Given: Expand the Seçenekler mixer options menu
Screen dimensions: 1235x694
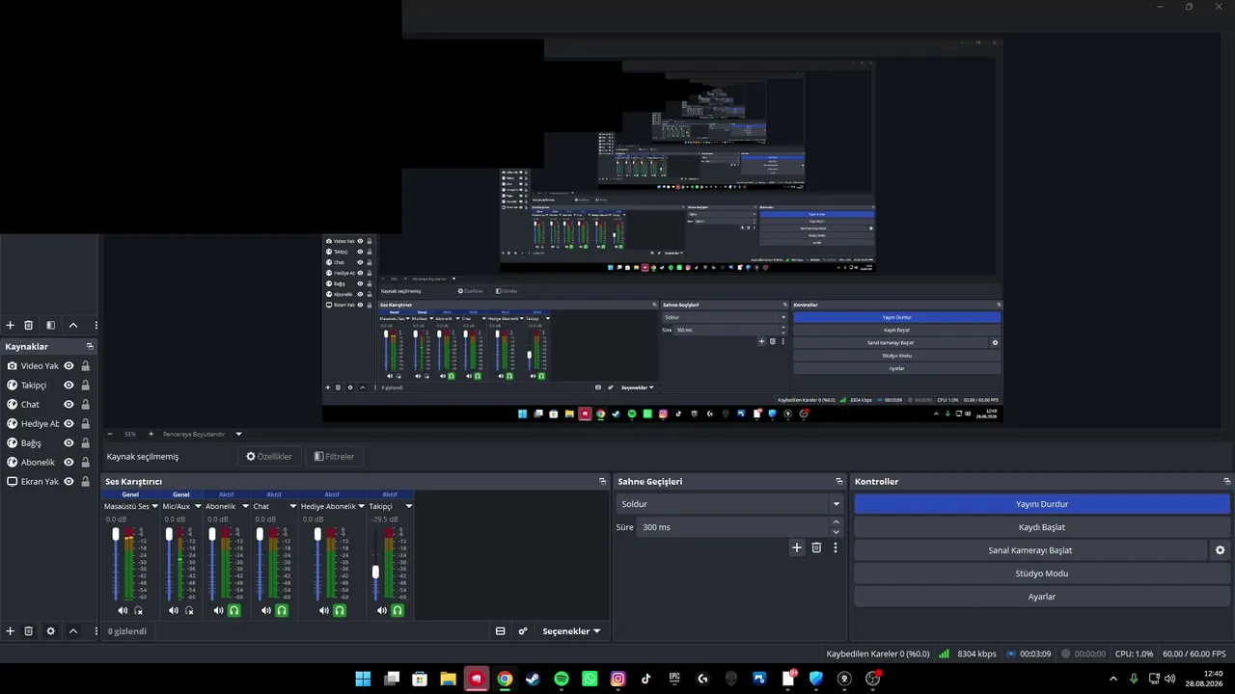Looking at the screenshot, I should click(571, 631).
